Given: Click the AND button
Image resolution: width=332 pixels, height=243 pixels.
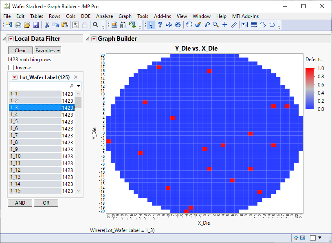Looking at the screenshot, I should pyautogui.click(x=20, y=203).
